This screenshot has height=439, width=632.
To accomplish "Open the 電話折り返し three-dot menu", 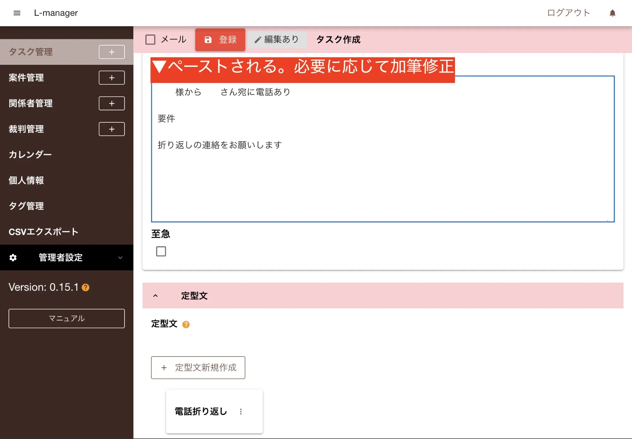I will (x=241, y=412).
